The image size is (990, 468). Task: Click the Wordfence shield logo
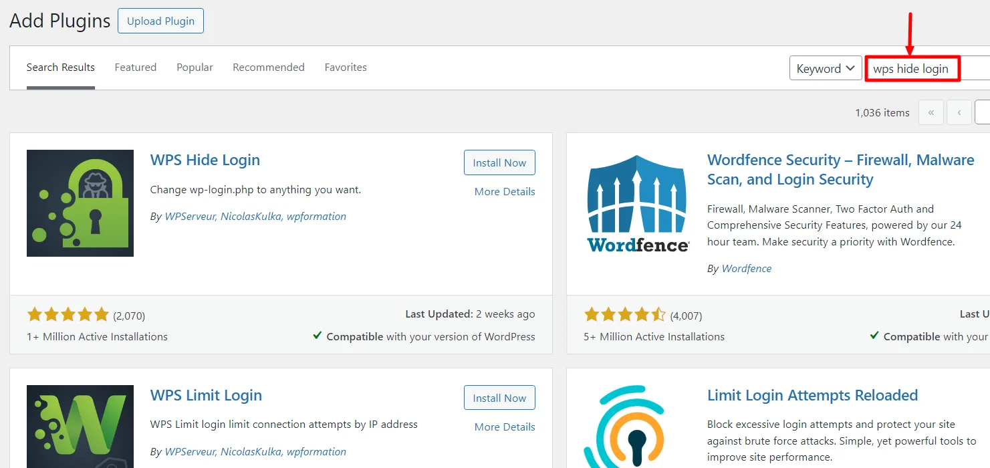(638, 203)
